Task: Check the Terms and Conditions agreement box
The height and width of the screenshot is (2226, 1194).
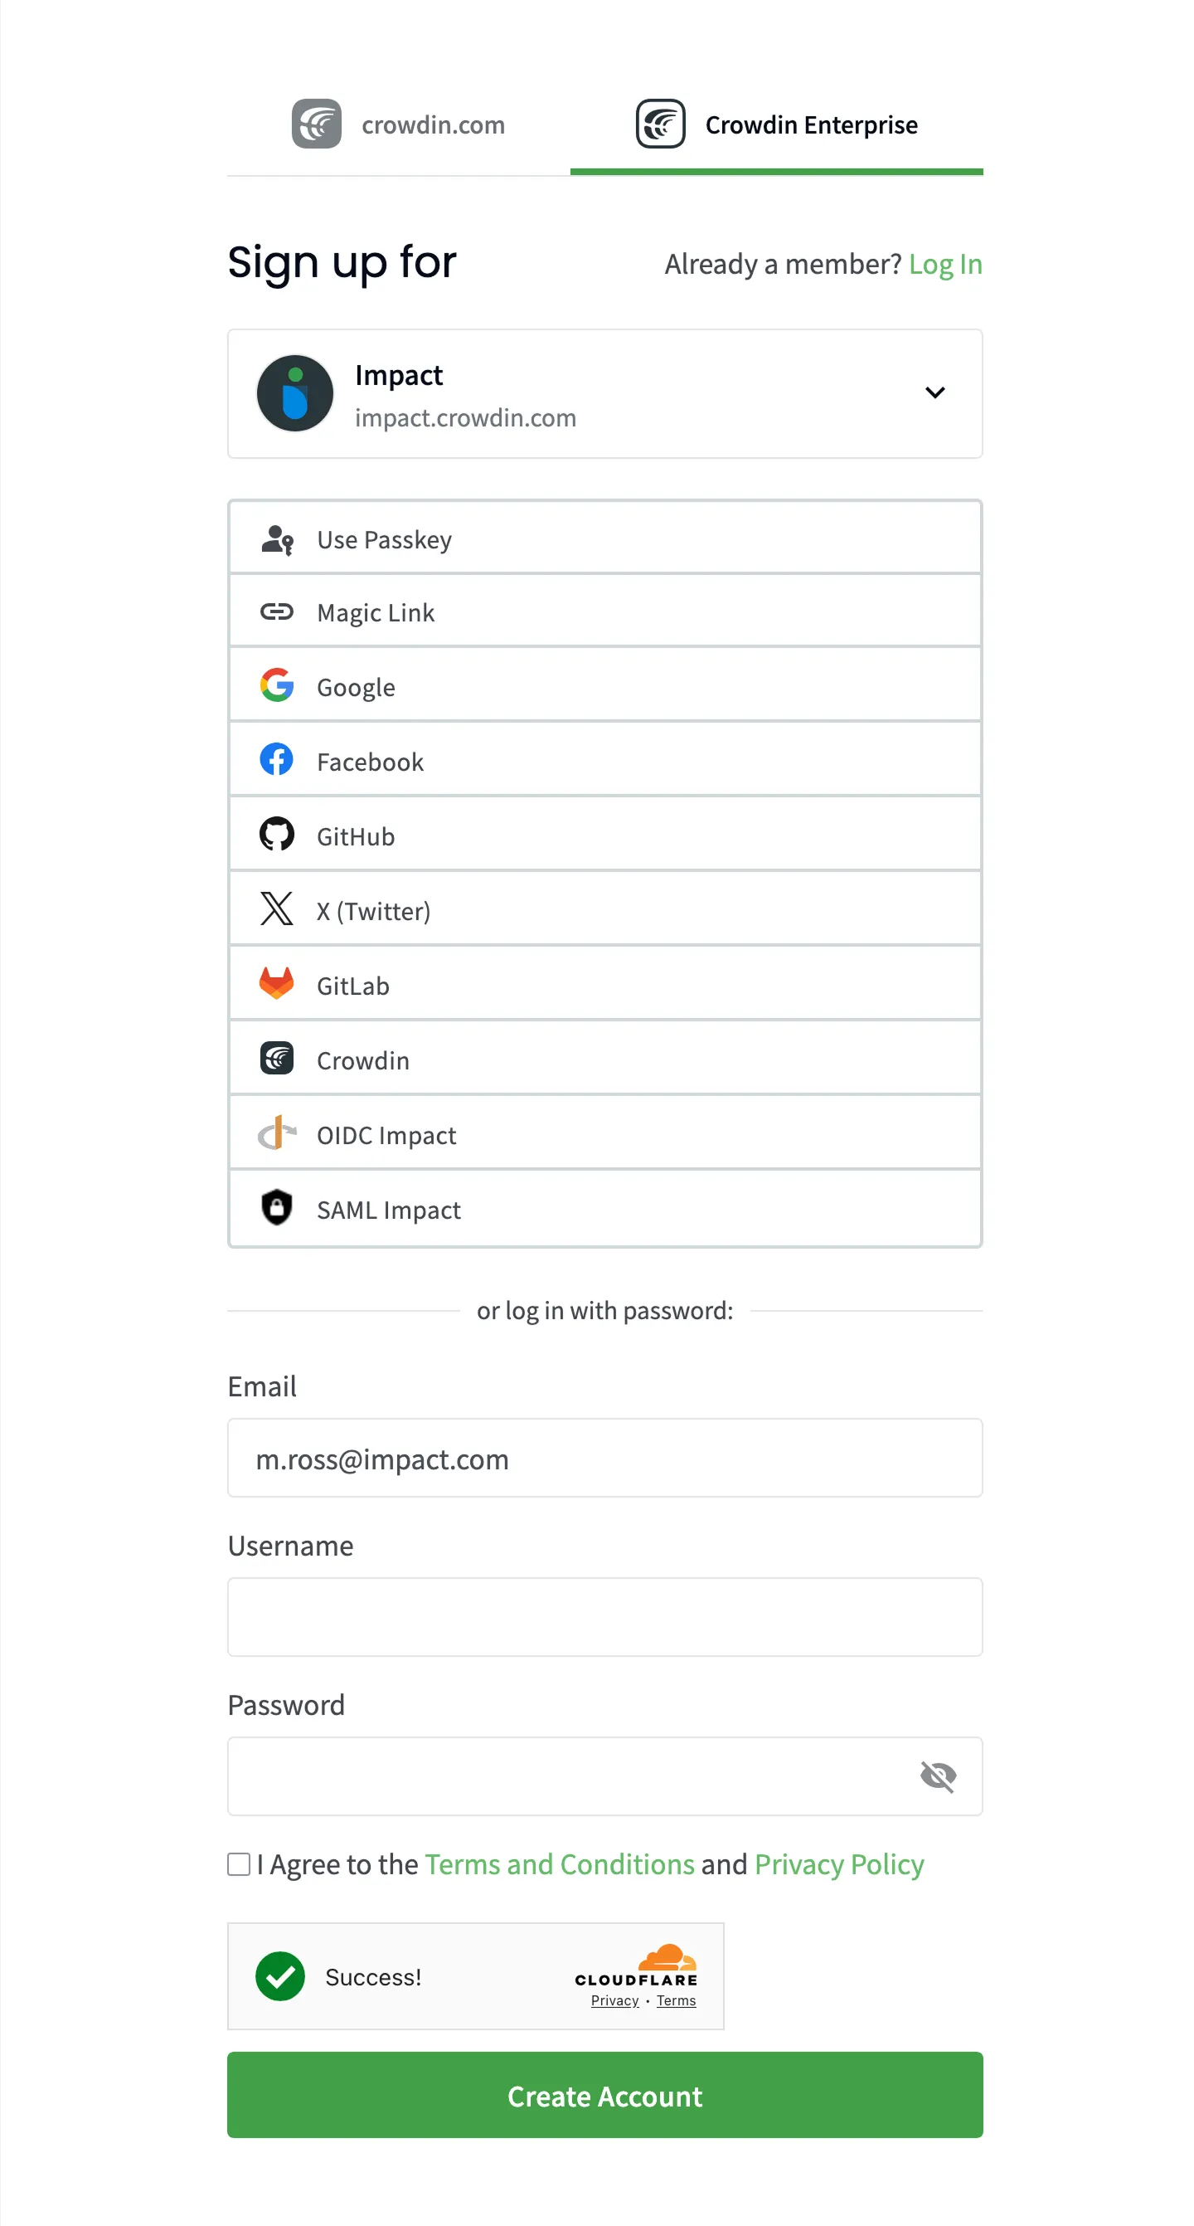Action: pos(238,1864)
